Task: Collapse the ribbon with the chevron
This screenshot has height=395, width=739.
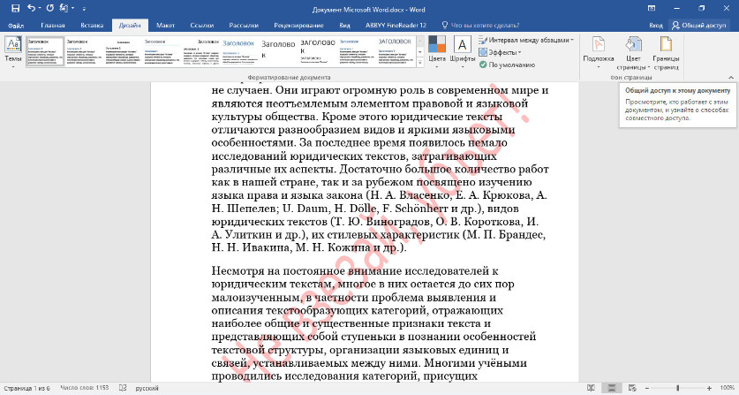Action: pos(731,78)
